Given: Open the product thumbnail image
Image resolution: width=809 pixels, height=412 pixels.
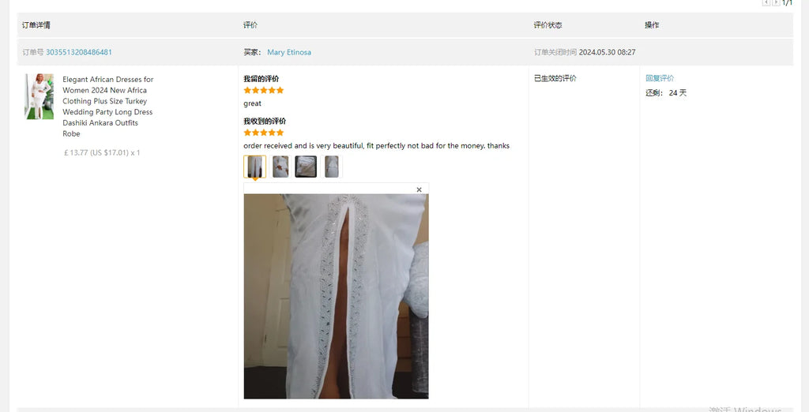Looking at the screenshot, I should 40,96.
